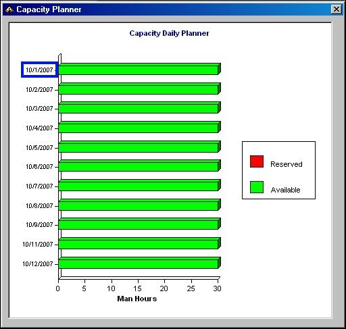Click the 25 value on hours axis

coord(191,288)
